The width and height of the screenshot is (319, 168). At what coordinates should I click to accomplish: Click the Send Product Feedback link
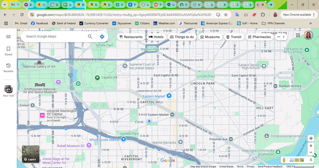270,166
